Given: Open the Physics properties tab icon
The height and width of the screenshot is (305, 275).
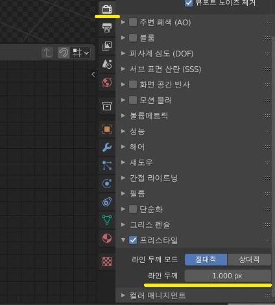Looking at the screenshot, I should point(107,184).
